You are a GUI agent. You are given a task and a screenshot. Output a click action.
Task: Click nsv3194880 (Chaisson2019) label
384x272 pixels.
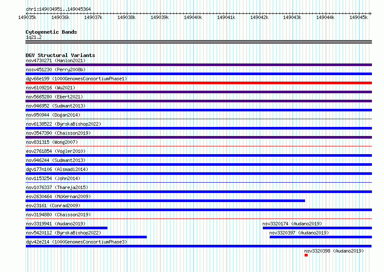(58, 215)
